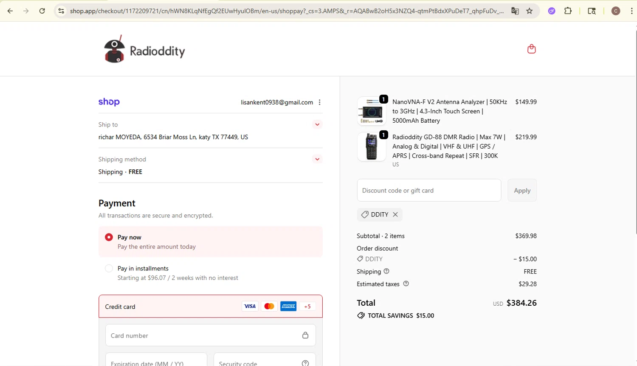The image size is (637, 366).
Task: Open the Chrome three-dot menu
Action: coord(631,11)
